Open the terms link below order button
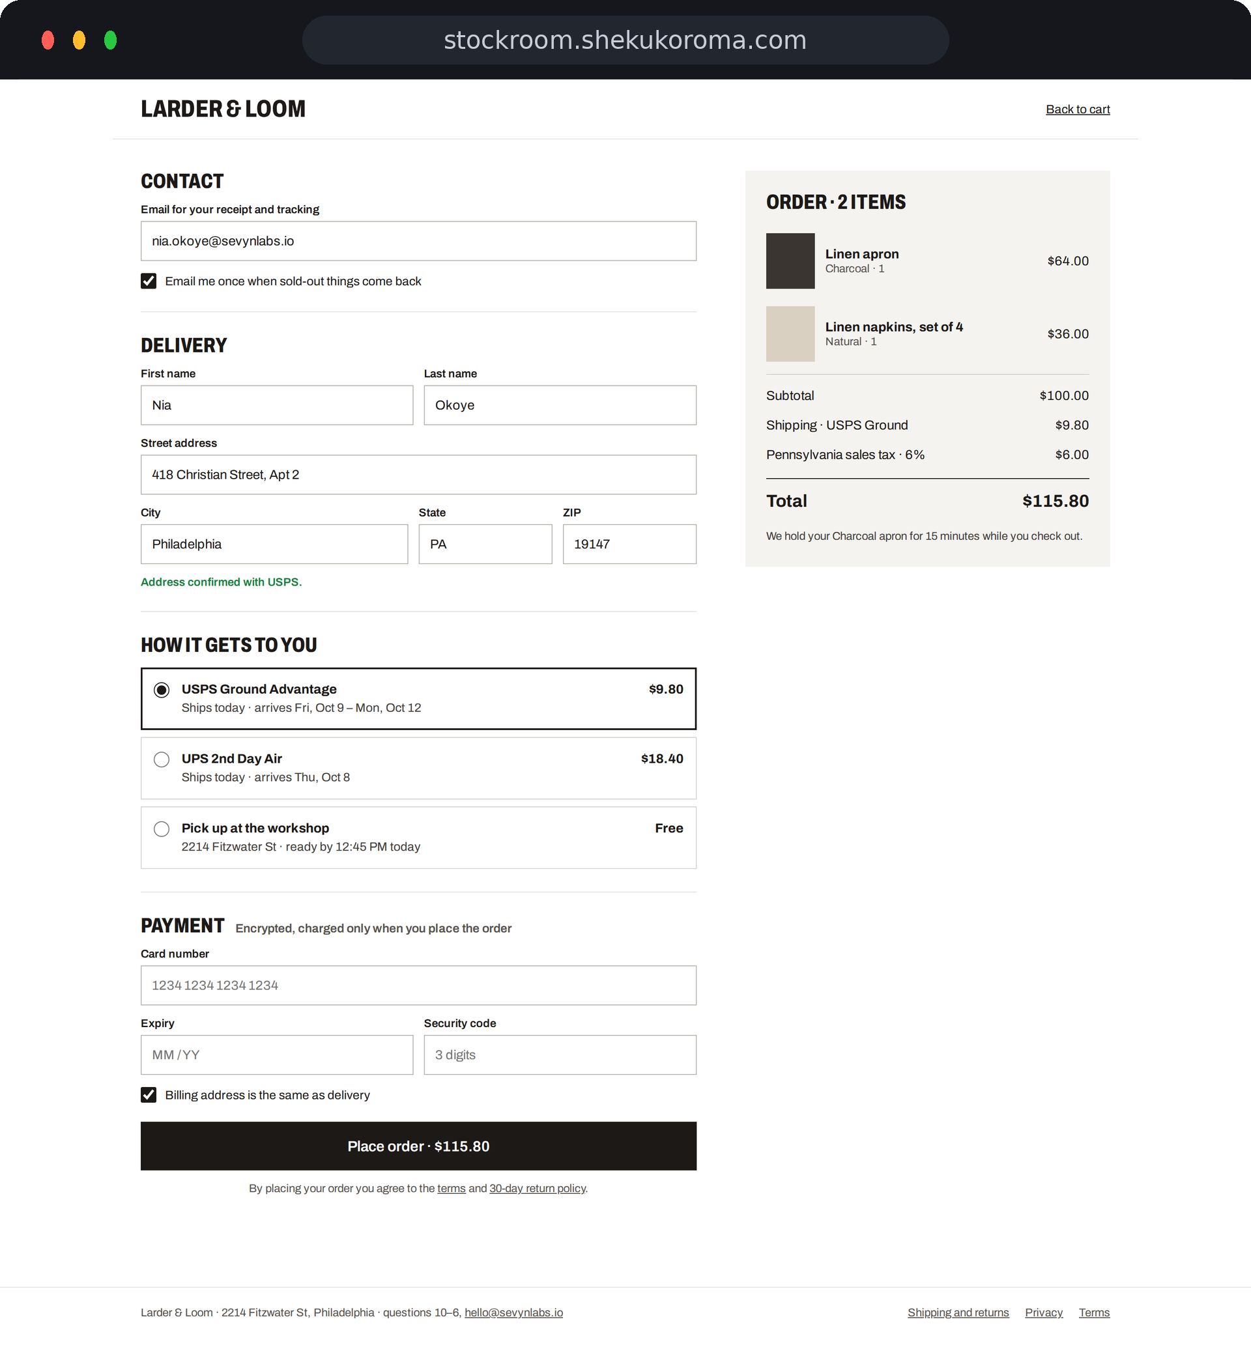Viewport: 1251px width, 1345px height. pyautogui.click(x=452, y=1189)
